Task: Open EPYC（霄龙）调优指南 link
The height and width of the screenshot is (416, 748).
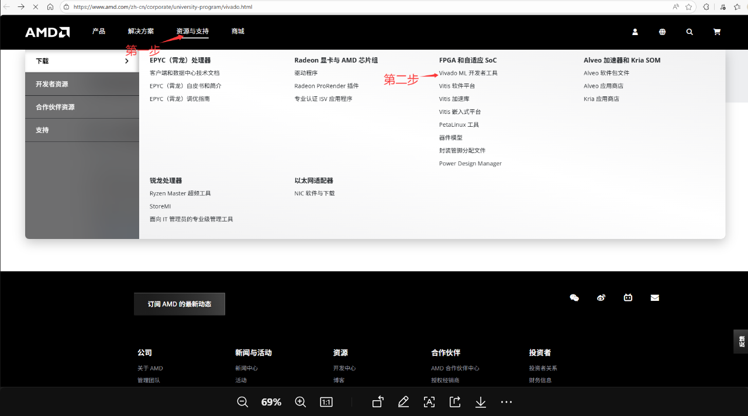Action: [x=180, y=99]
